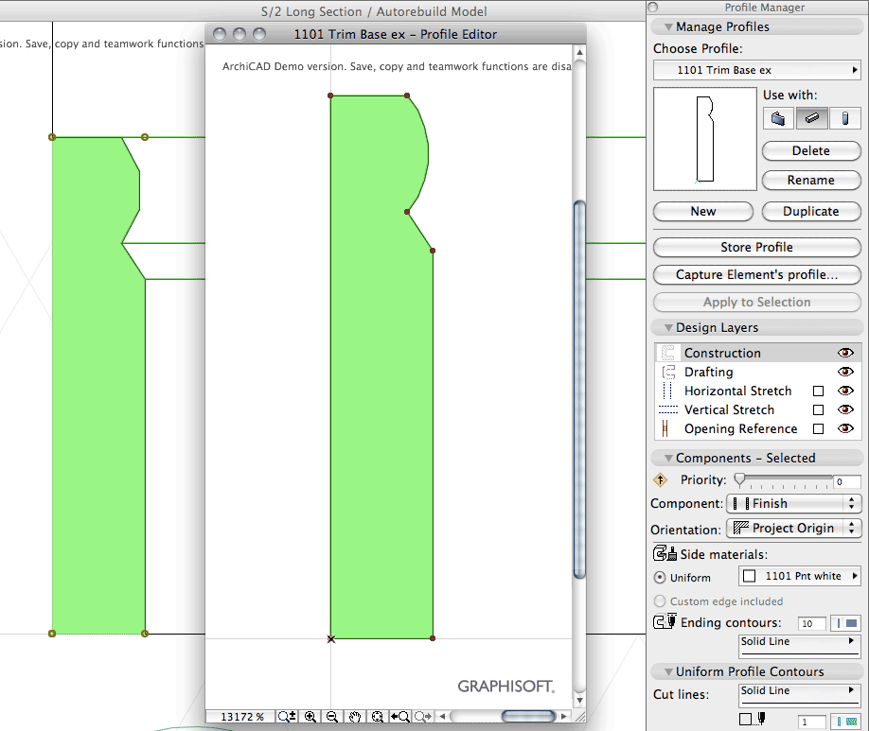The image size is (869, 731).
Task: Enable the Horizontal Stretch checkbox
Action: point(819,391)
